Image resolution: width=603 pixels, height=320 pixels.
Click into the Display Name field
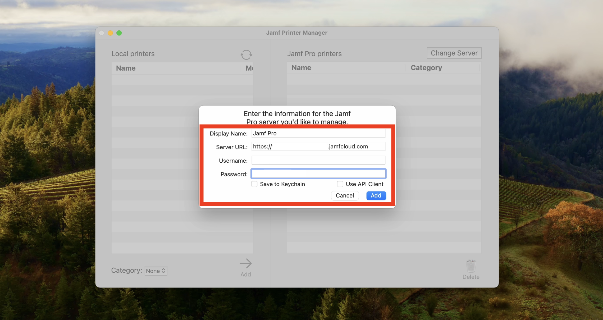318,133
